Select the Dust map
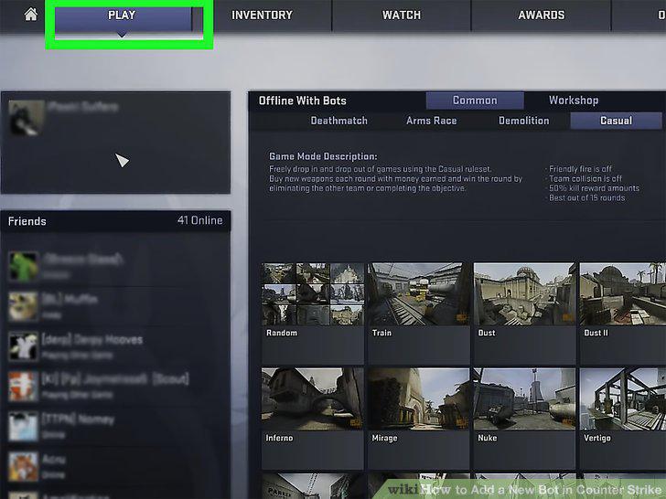This screenshot has width=666, height=499. pyautogui.click(x=524, y=294)
